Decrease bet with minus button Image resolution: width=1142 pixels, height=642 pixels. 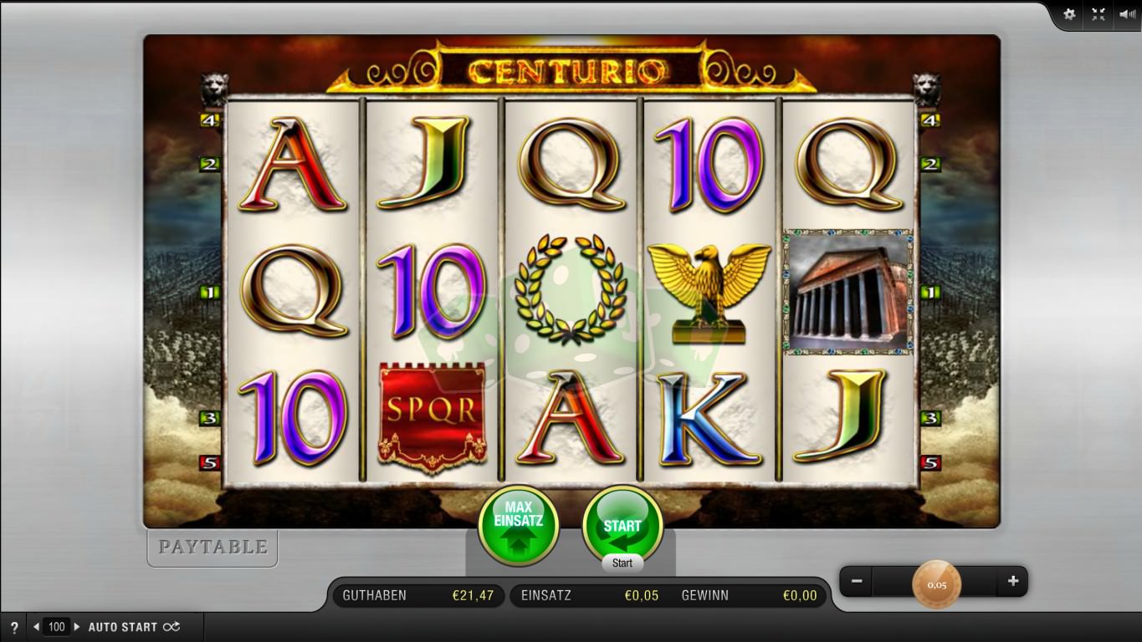(857, 581)
